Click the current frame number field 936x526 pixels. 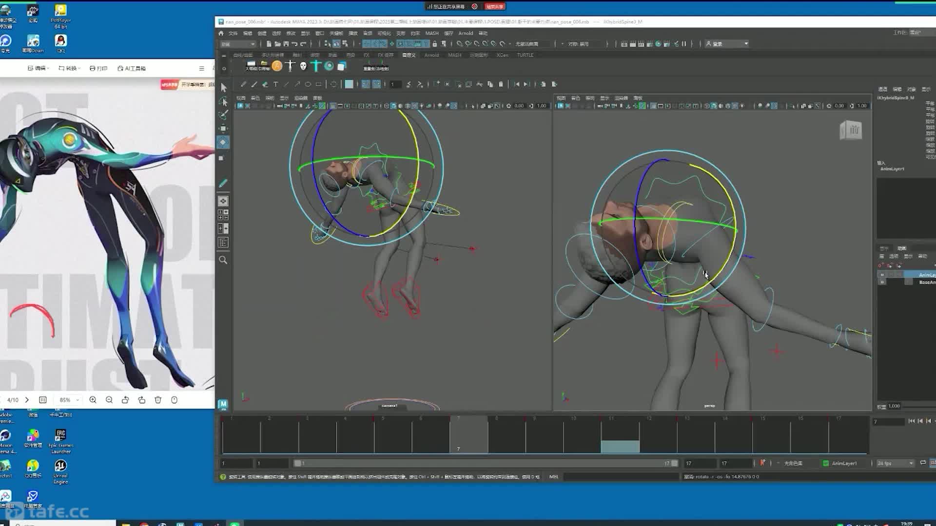click(889, 422)
